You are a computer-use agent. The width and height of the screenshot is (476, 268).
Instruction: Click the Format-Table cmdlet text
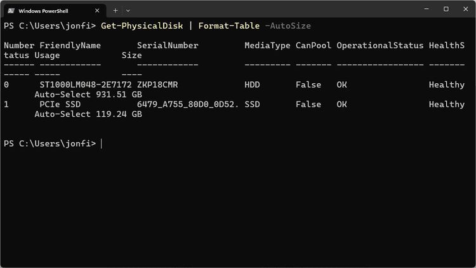[x=229, y=26]
